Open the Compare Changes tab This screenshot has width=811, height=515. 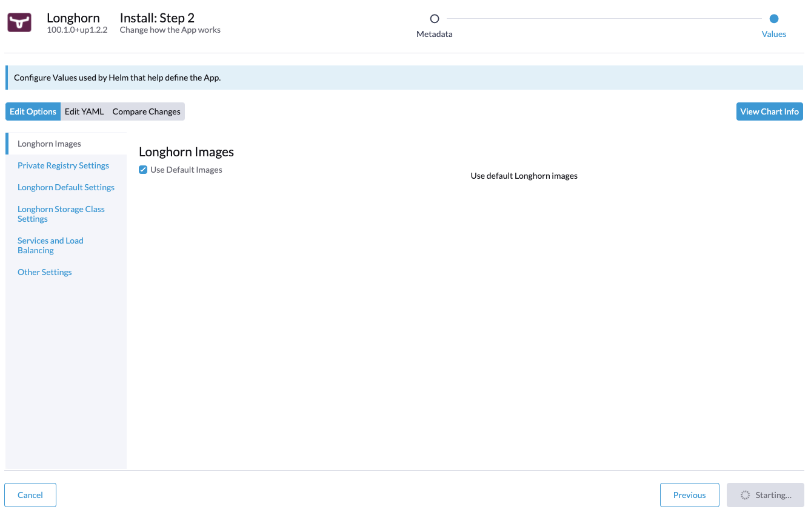click(x=146, y=111)
